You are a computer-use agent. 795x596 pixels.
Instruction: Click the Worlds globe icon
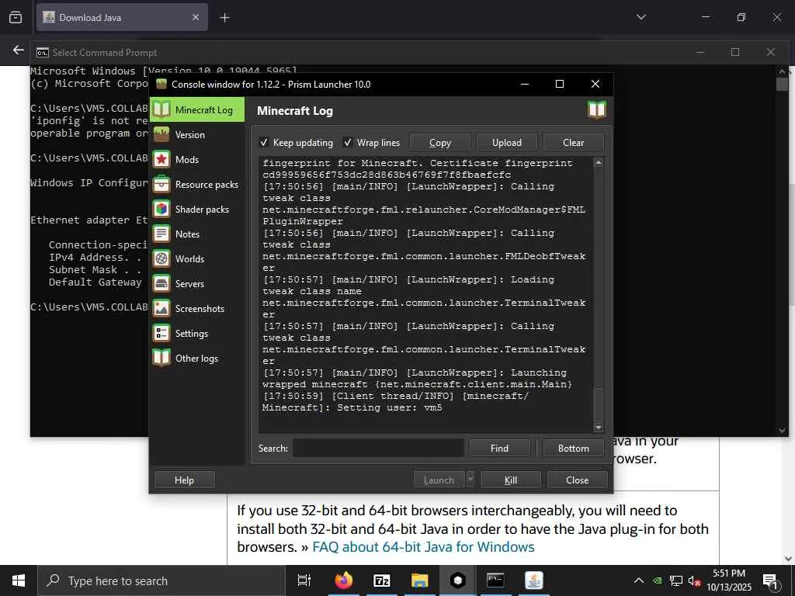click(x=161, y=258)
